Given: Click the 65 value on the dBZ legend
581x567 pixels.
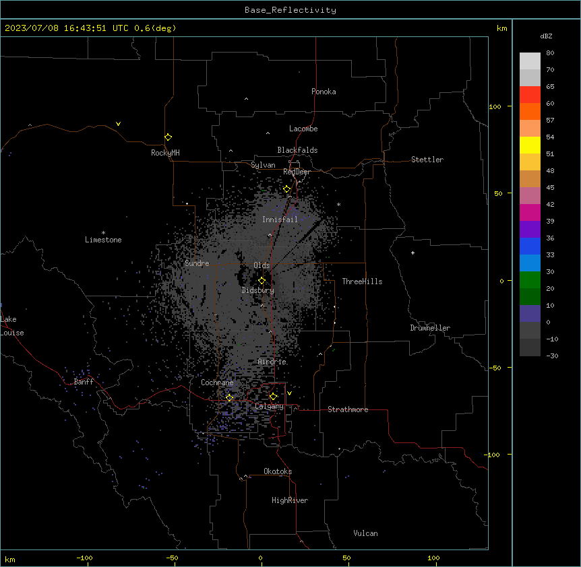Looking at the screenshot, I should click(x=550, y=87).
